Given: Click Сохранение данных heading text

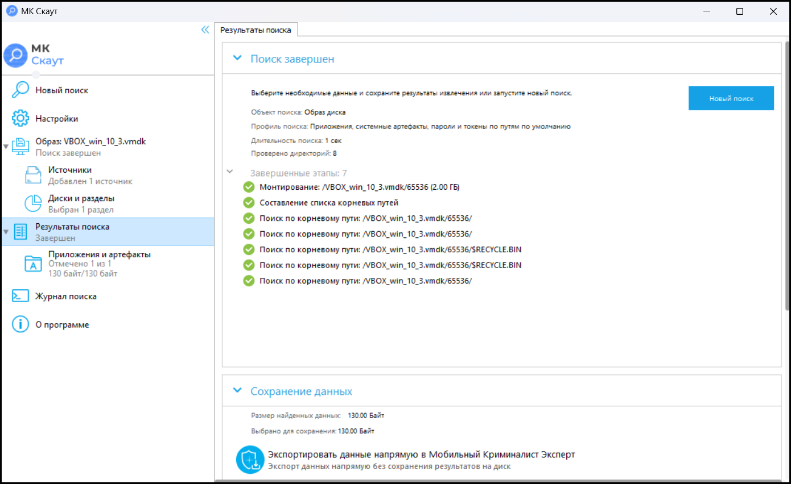Looking at the screenshot, I should click(302, 391).
